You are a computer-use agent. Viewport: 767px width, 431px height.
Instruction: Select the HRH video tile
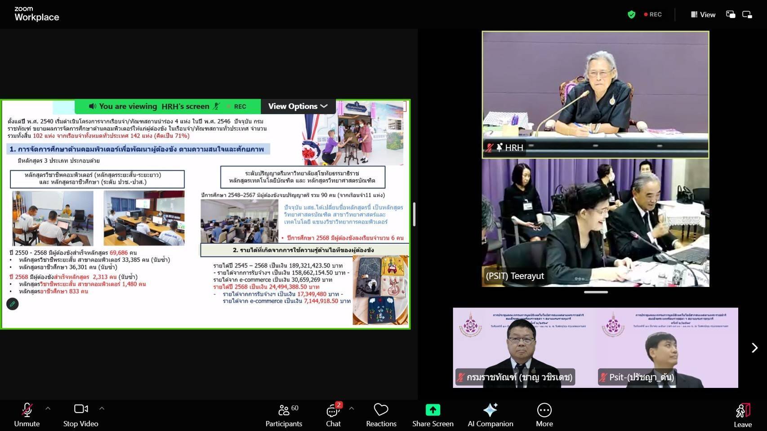595,94
